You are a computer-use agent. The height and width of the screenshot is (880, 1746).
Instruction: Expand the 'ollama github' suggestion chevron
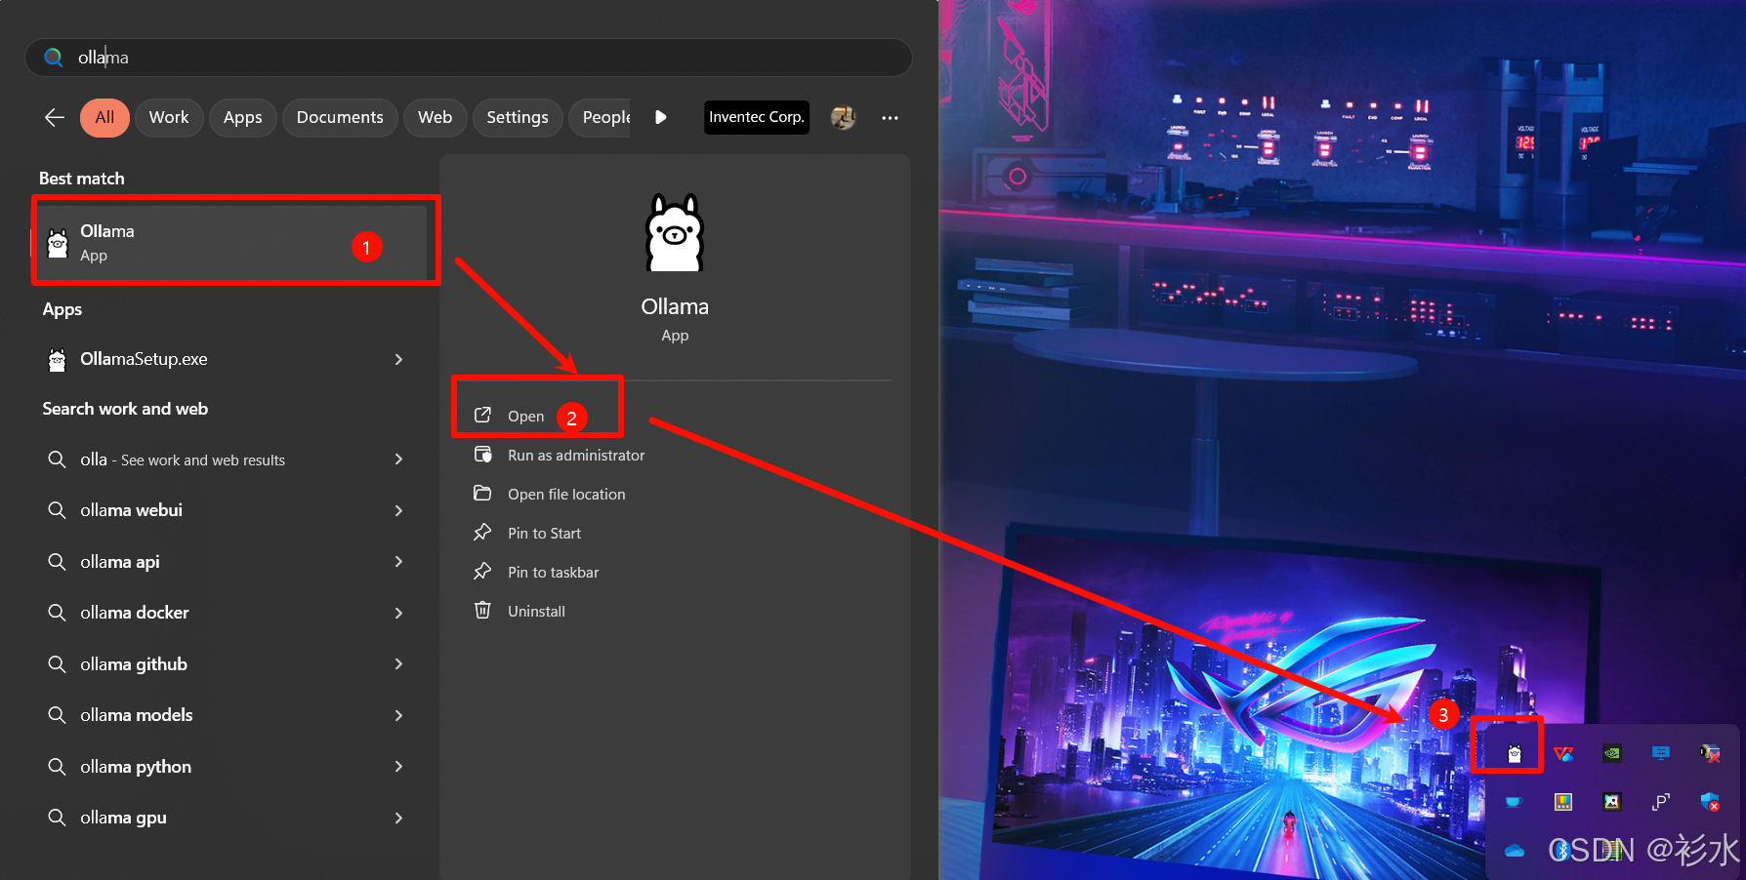(398, 664)
